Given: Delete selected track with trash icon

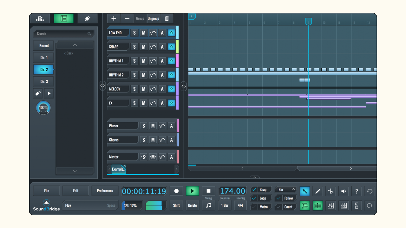Looking at the screenshot, I should pyautogui.click(x=167, y=18).
